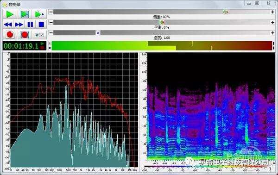This screenshot has height=175, width=278.
Task: Start recording with the first red button
Action: pos(10,35)
